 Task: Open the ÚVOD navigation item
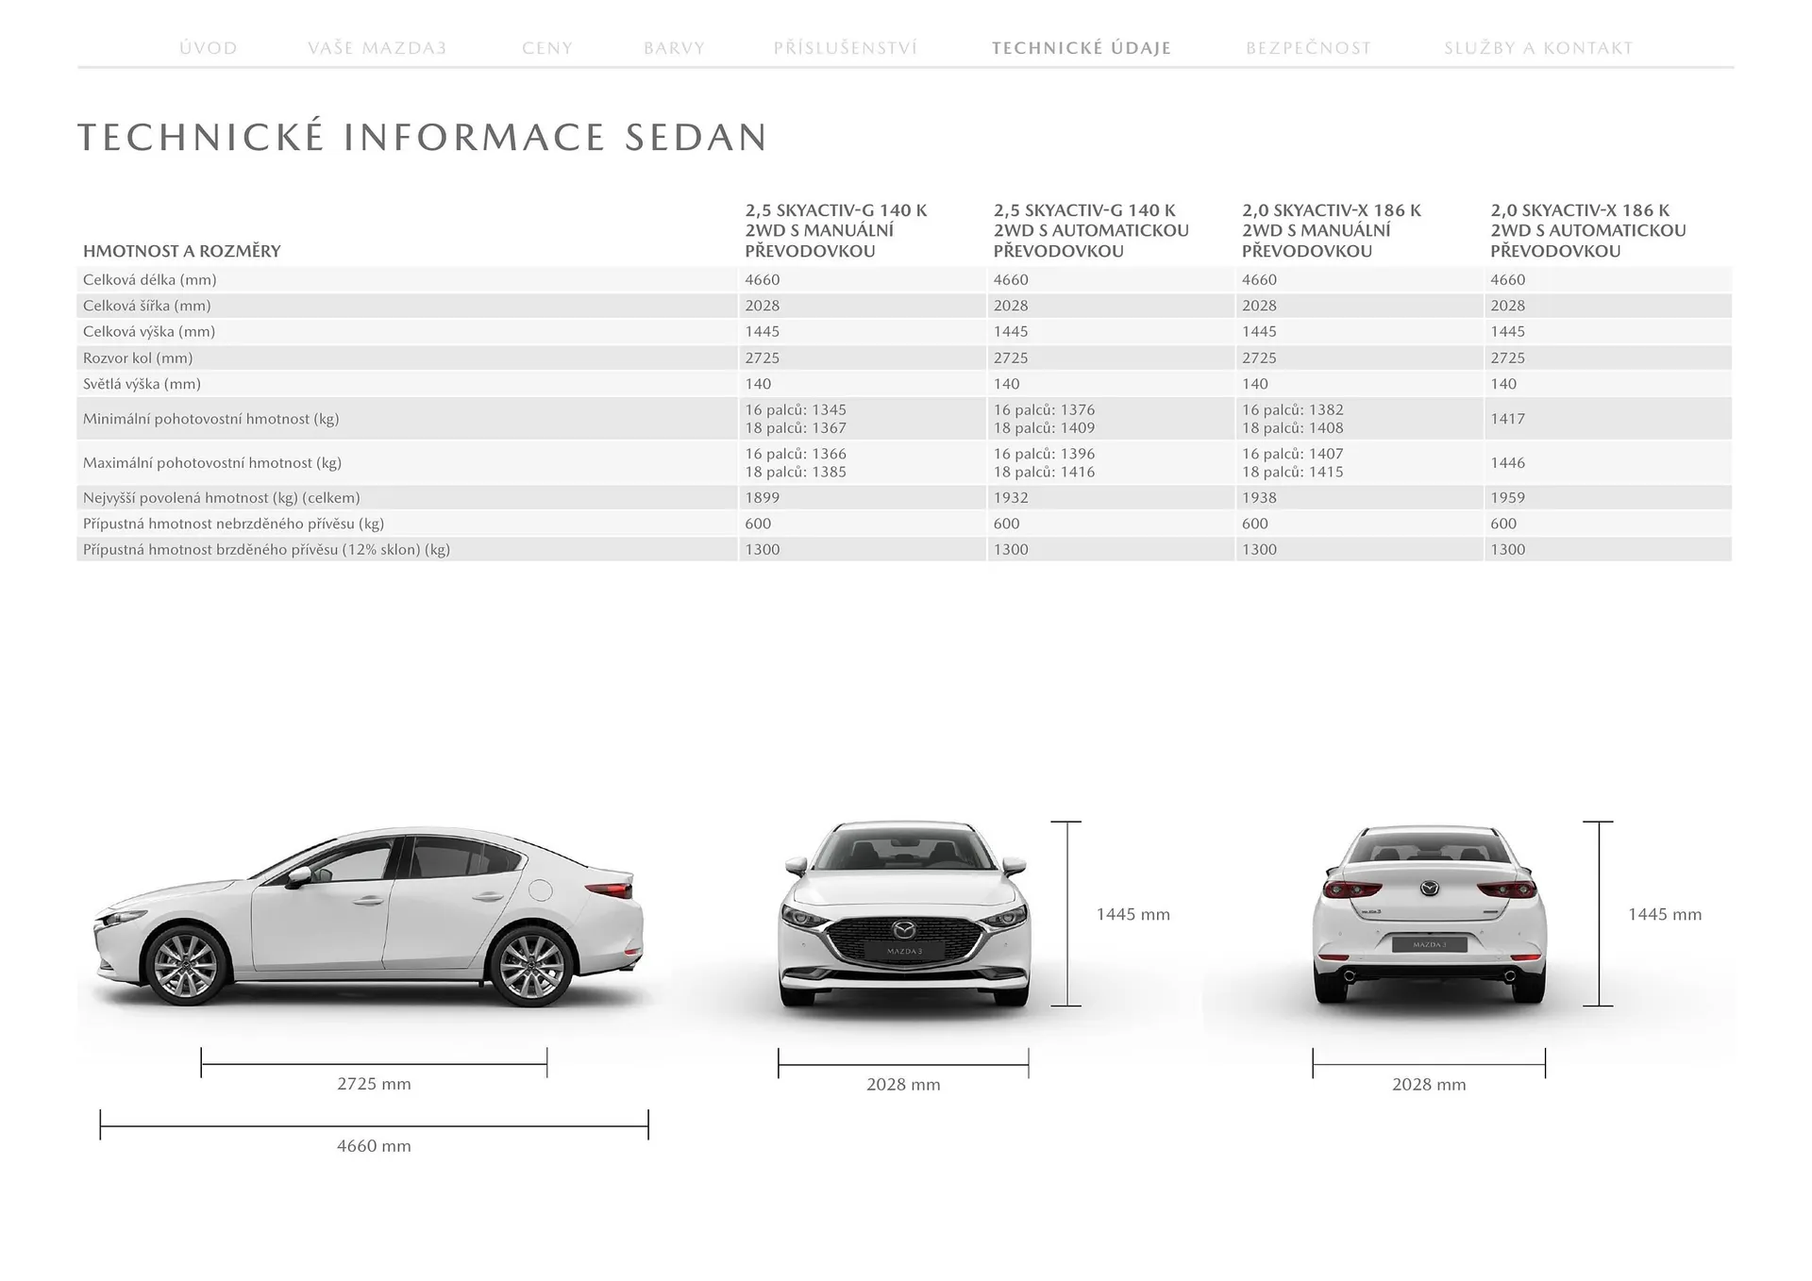click(x=207, y=47)
